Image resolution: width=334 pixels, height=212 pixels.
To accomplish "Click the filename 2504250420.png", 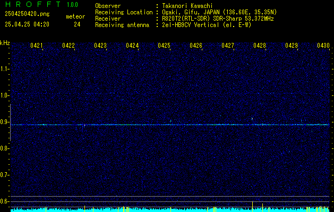I will point(27,14).
